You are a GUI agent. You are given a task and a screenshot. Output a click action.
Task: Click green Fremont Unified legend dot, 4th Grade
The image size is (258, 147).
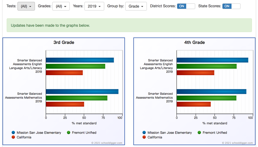point(199,133)
